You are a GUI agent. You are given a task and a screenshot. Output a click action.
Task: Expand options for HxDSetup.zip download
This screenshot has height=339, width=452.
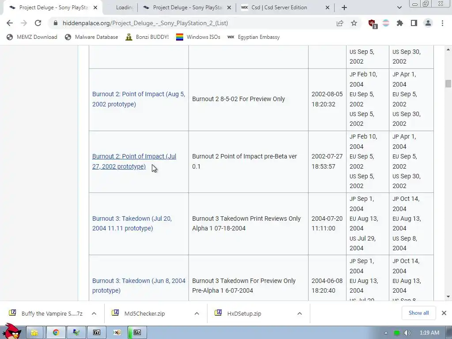(300, 313)
